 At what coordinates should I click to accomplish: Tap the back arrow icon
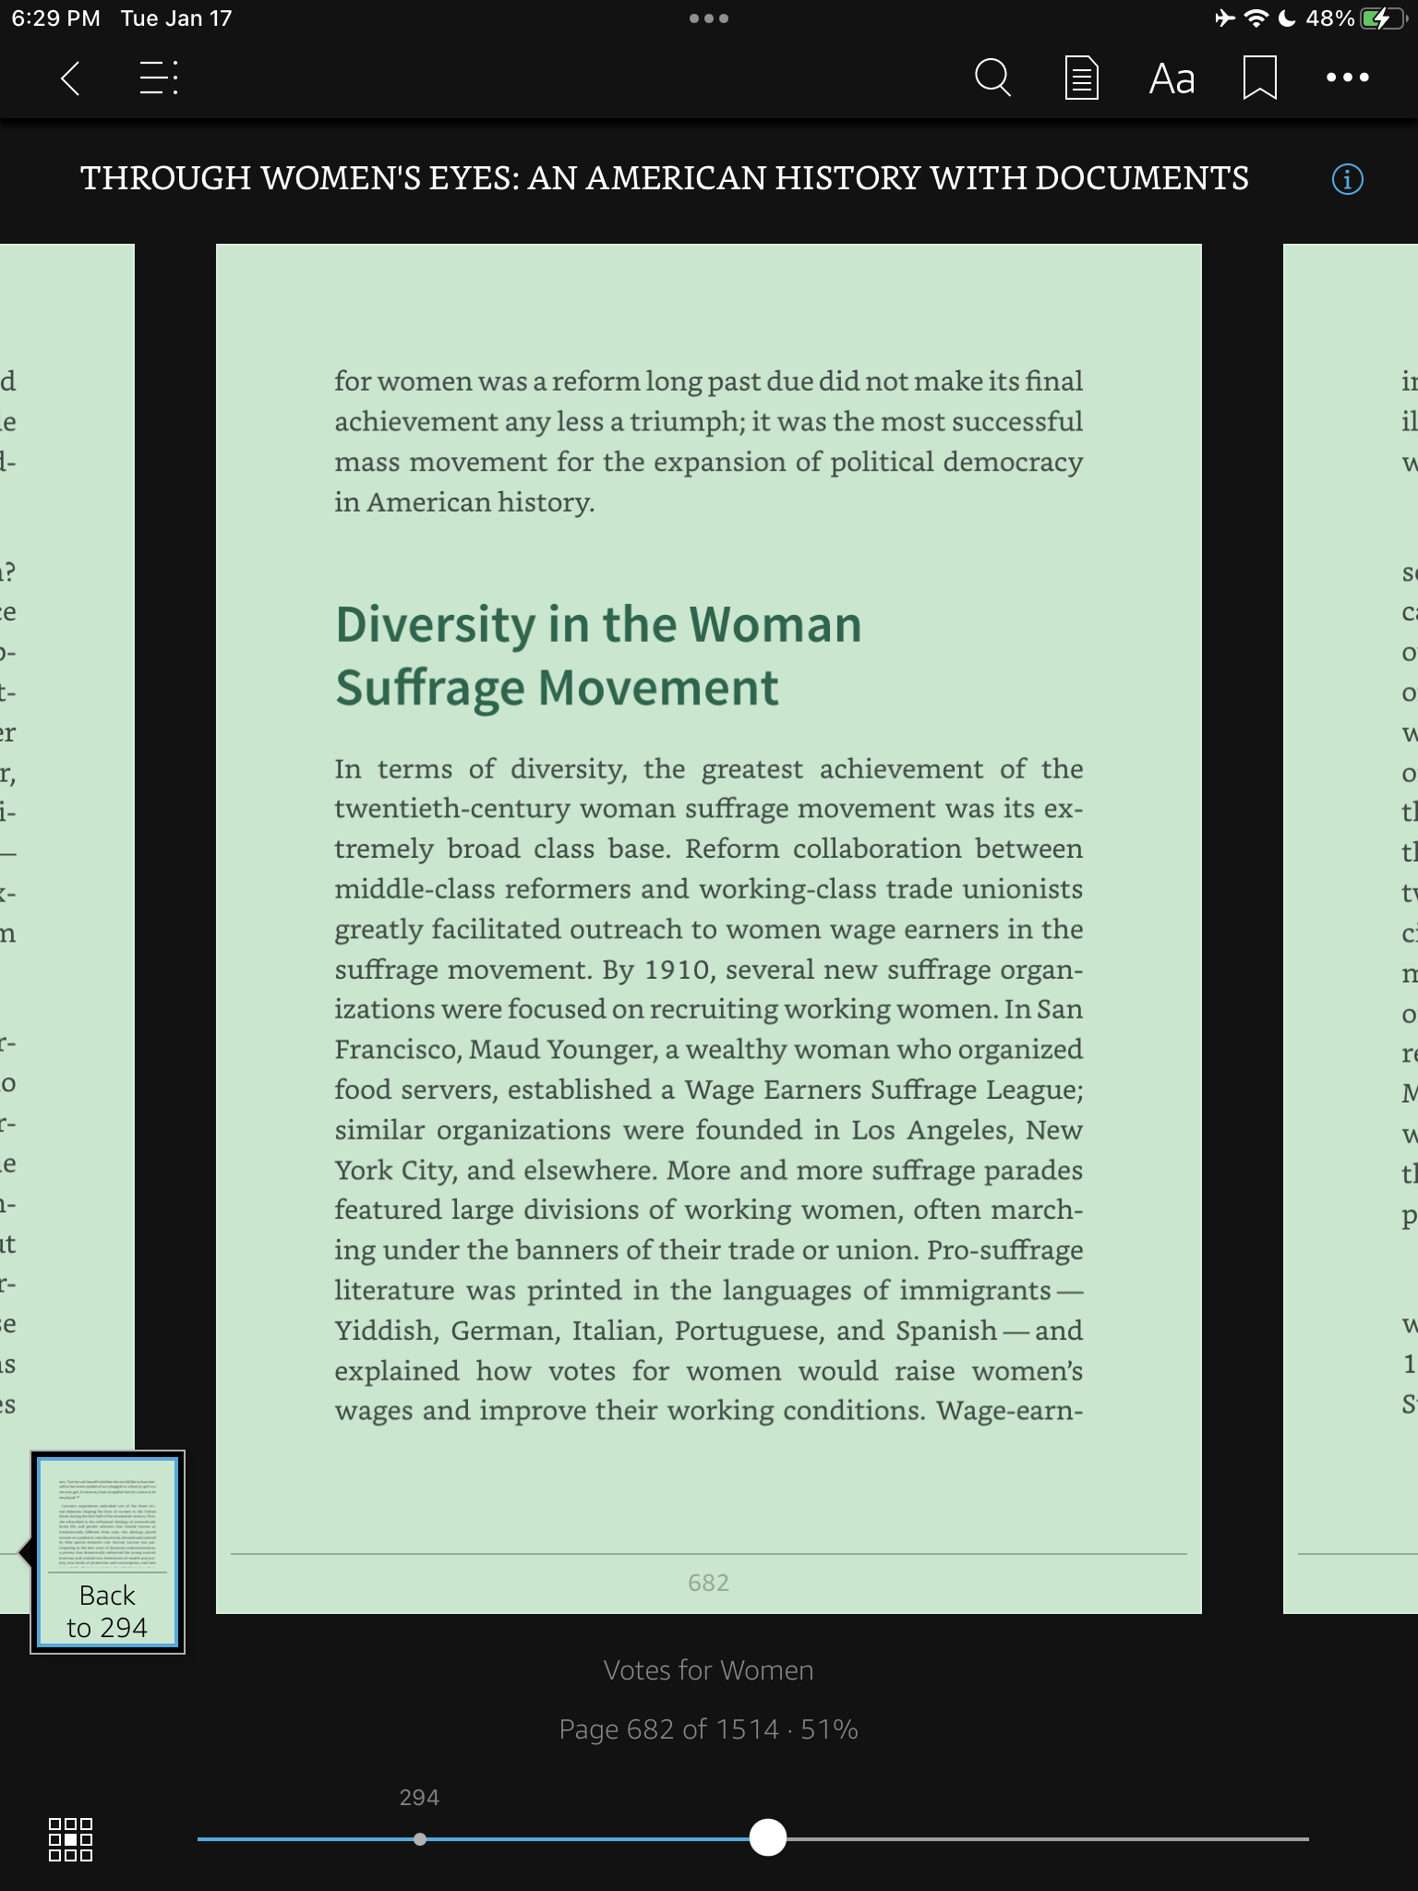pos(70,78)
